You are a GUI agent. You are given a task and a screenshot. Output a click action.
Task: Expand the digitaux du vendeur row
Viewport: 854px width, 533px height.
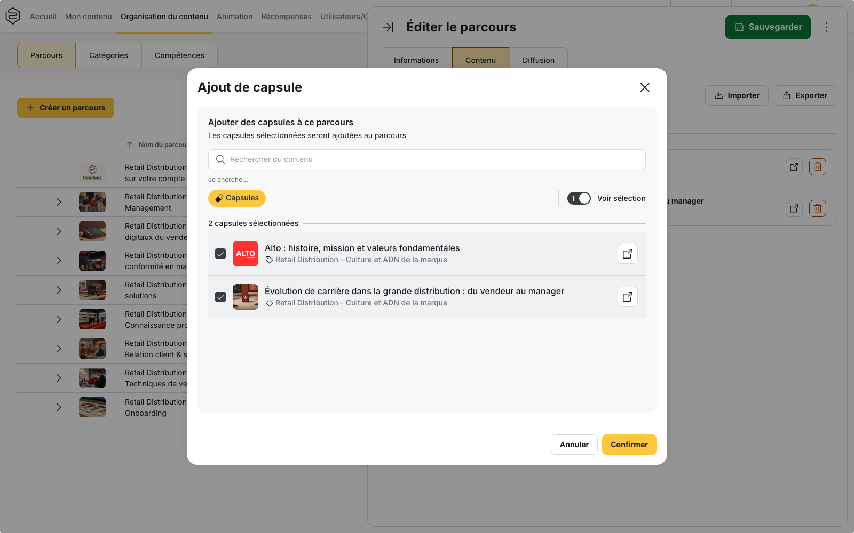[x=59, y=231]
